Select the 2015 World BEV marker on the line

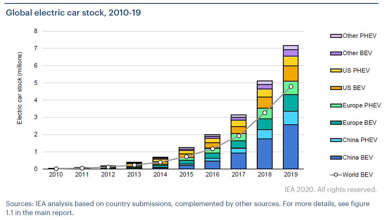click(x=186, y=156)
